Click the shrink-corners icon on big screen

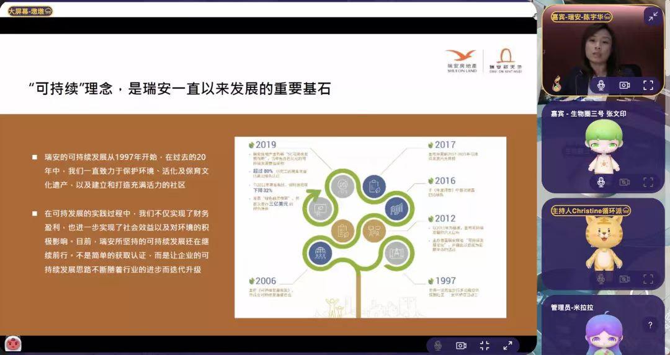[x=485, y=345]
